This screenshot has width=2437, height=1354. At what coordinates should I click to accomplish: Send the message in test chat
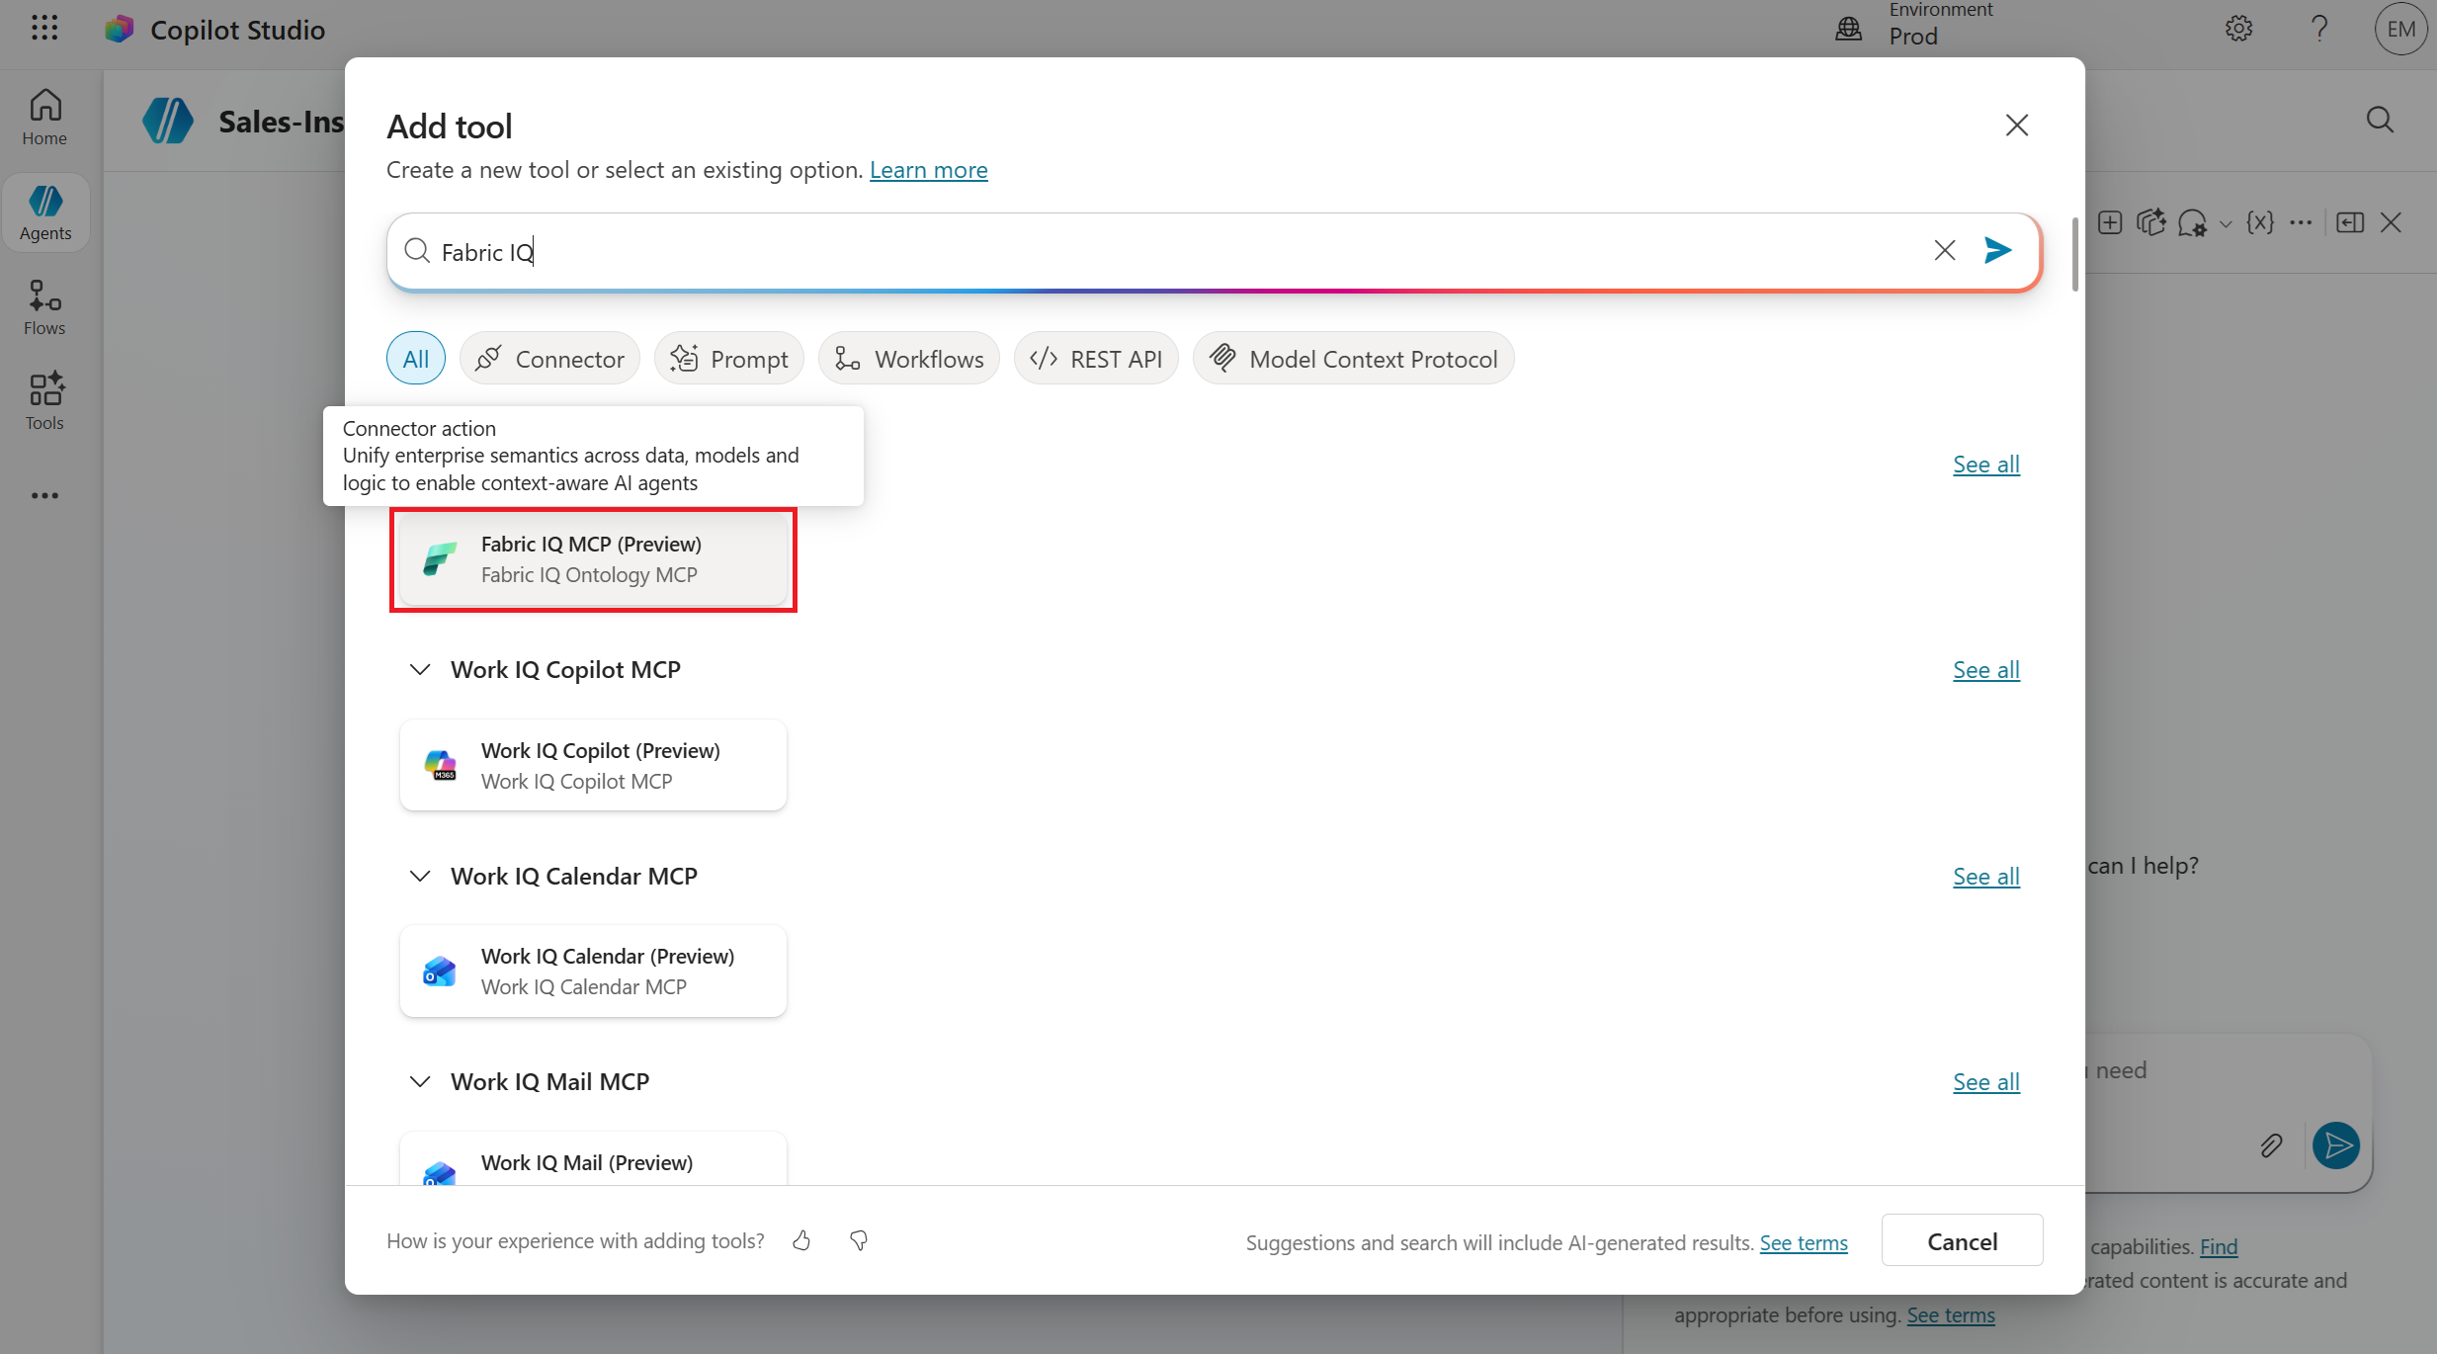(x=2337, y=1145)
